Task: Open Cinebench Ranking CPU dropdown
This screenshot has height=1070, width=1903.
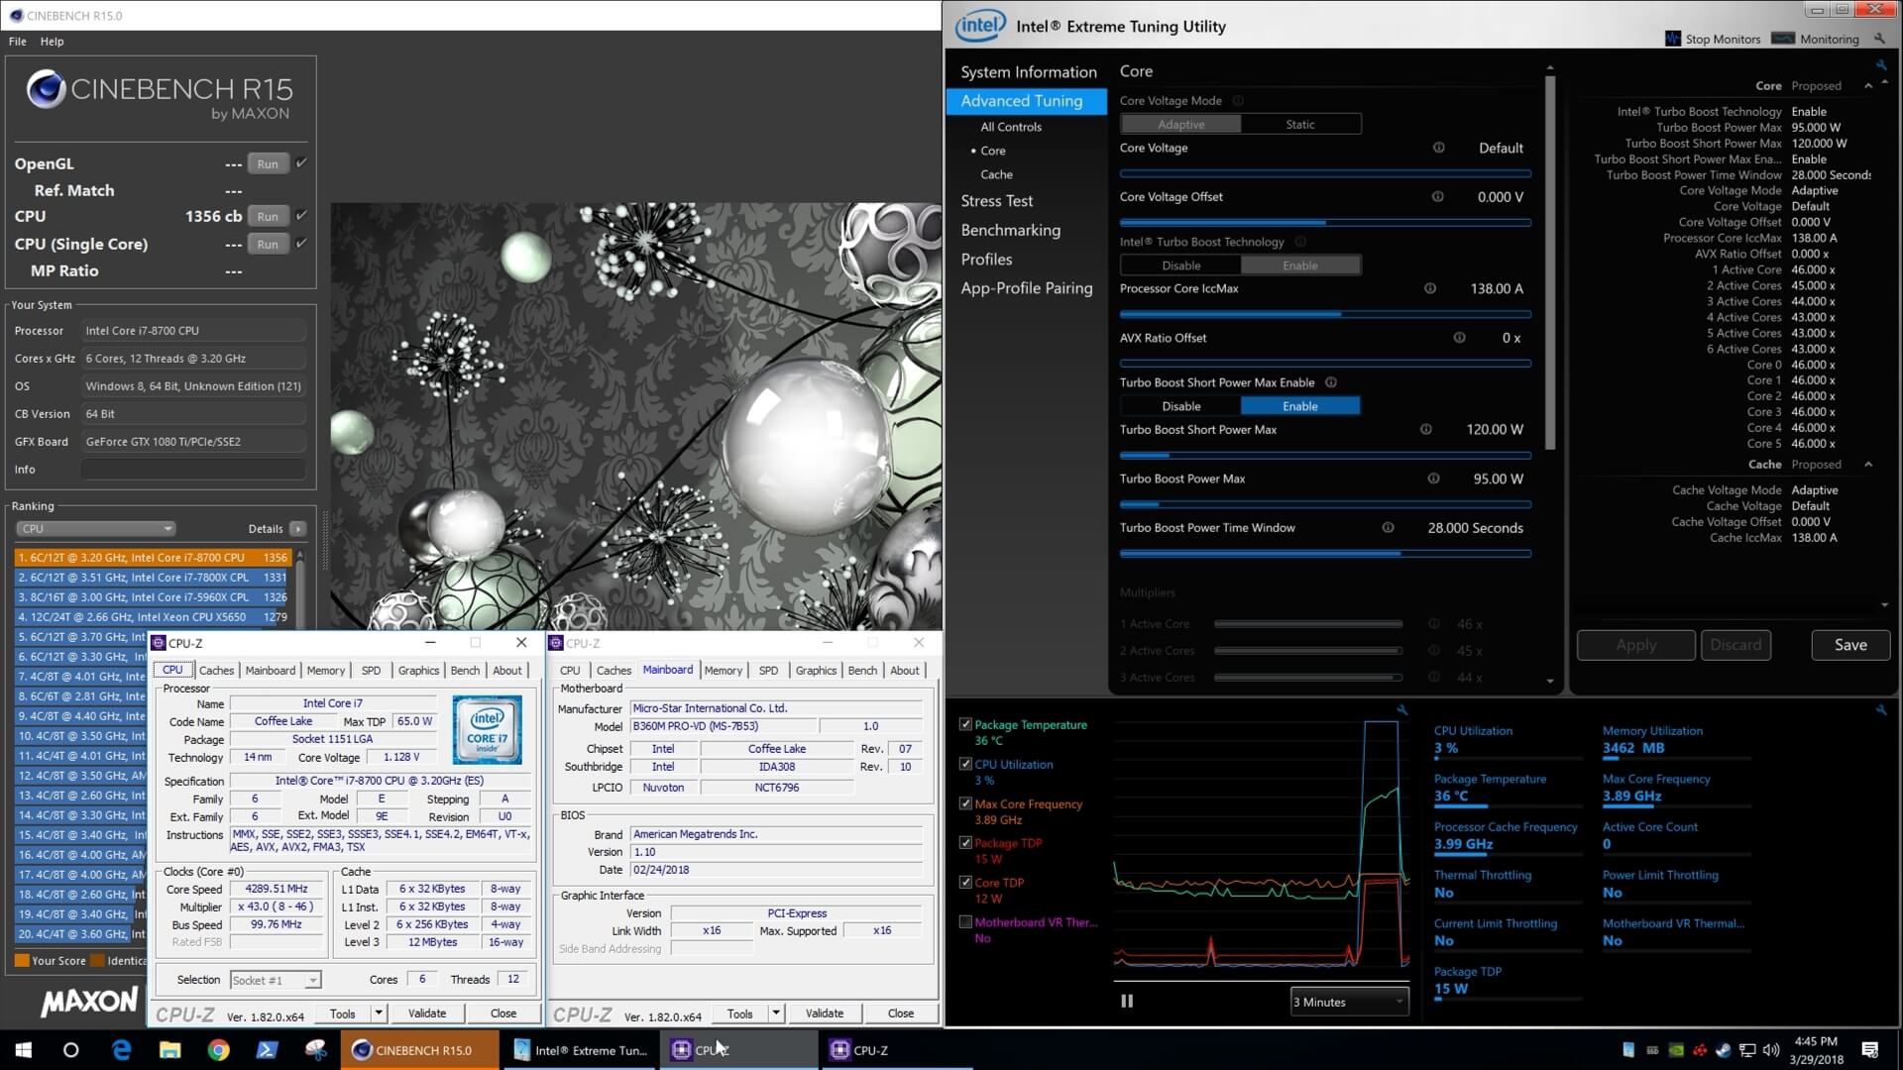Action: 95,528
